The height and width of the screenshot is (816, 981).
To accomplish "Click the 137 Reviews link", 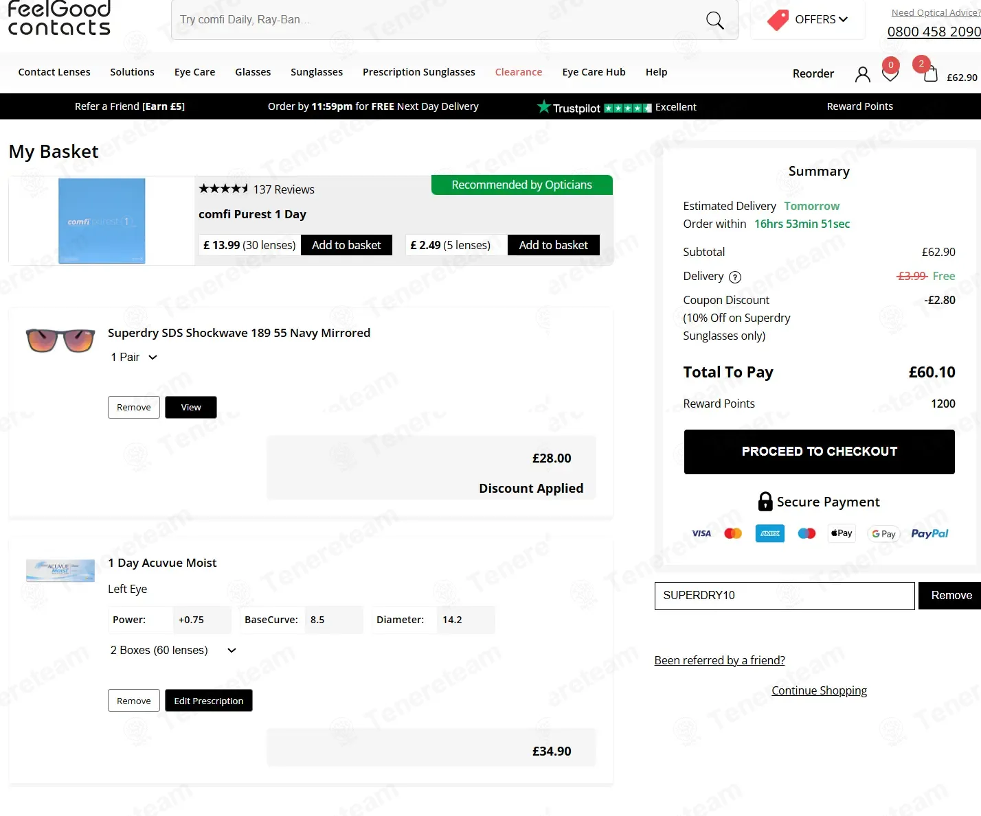I will [x=284, y=189].
